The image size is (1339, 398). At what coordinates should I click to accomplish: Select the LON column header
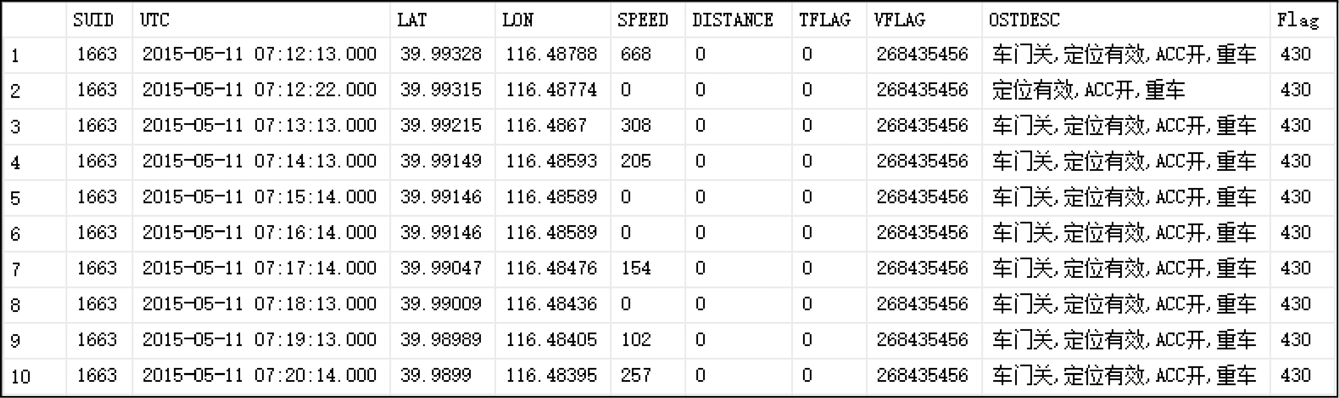tap(552, 20)
